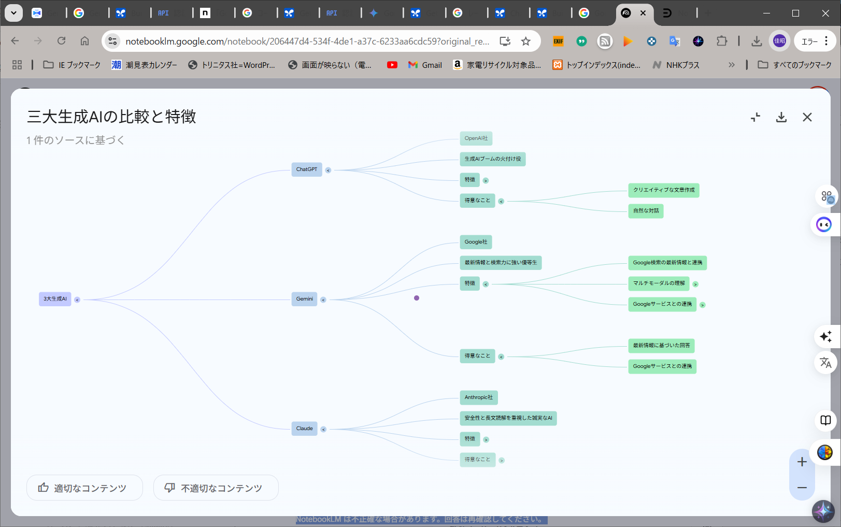The height and width of the screenshot is (527, 841).
Task: Select the OpenAI社 node
Action: (476, 138)
